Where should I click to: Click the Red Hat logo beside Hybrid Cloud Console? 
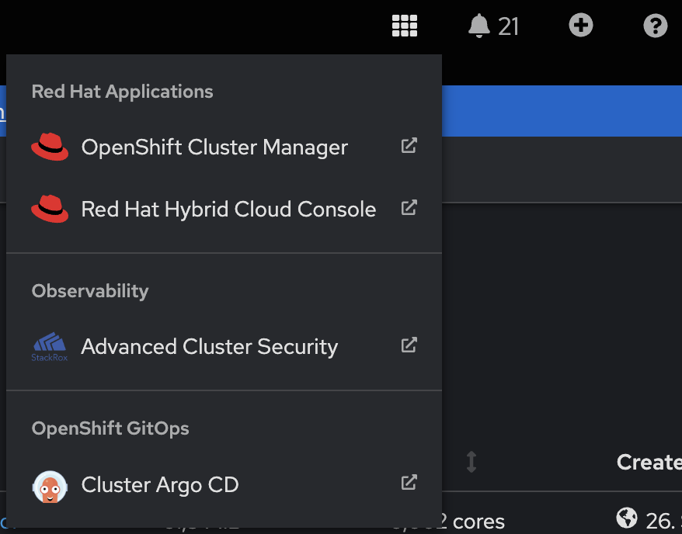coord(50,209)
